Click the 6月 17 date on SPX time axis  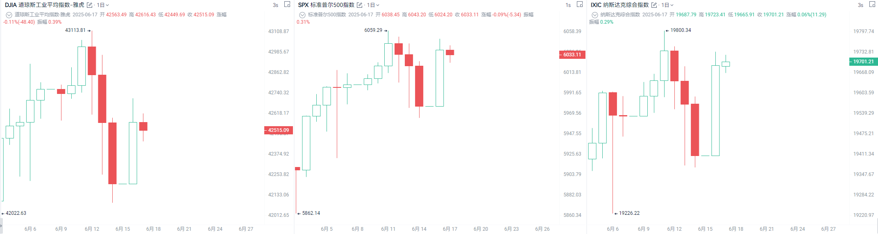click(450, 229)
